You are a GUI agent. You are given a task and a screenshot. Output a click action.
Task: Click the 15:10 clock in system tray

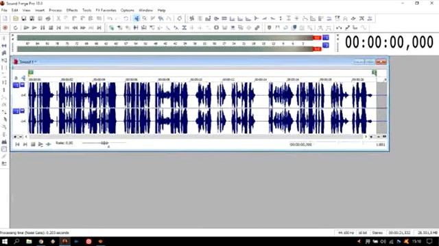(x=416, y=241)
